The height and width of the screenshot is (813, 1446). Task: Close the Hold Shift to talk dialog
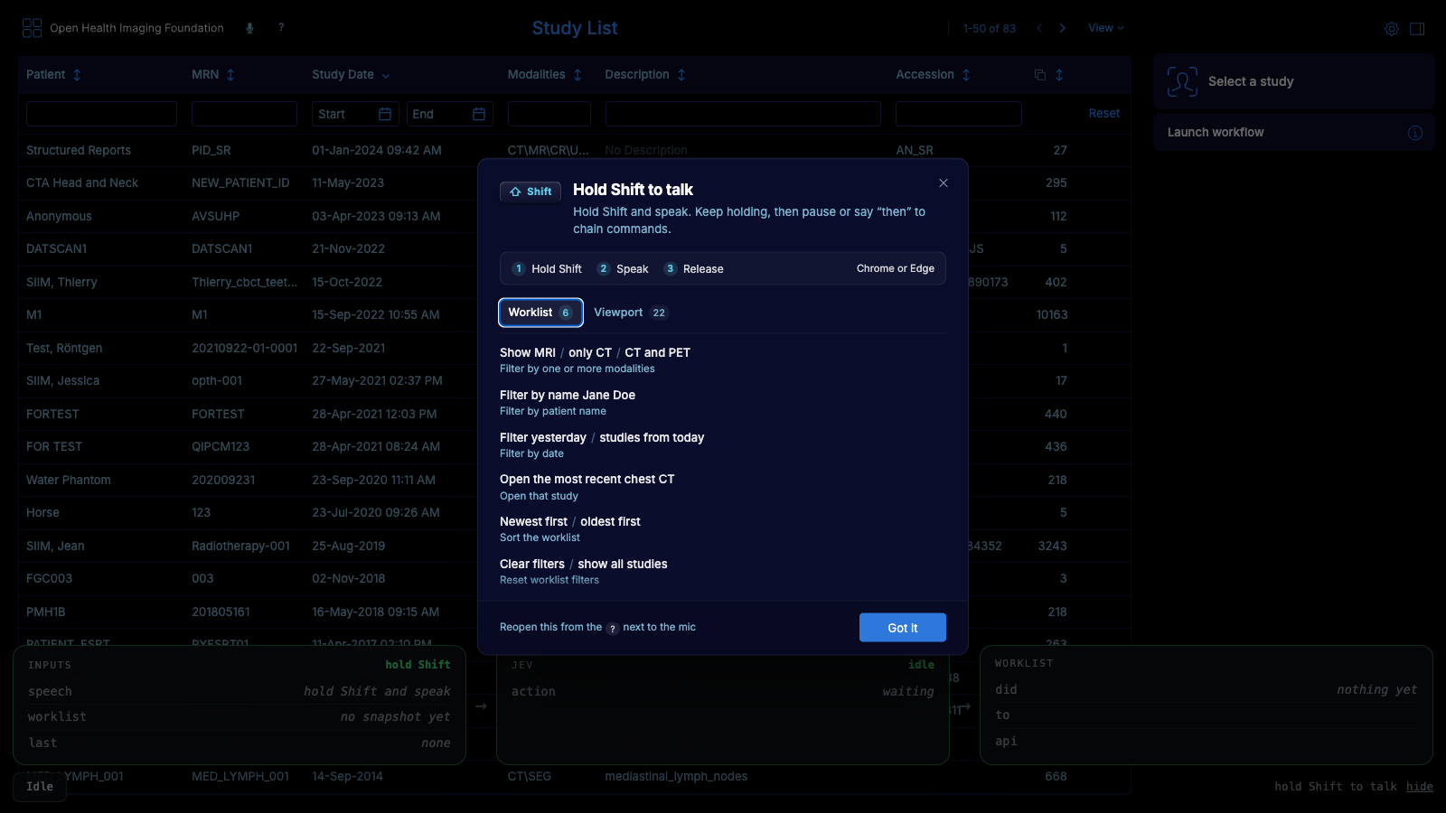click(x=944, y=182)
